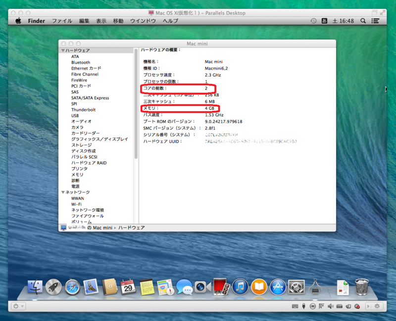Click Parallels CD/DVD status icon

(x=313, y=306)
